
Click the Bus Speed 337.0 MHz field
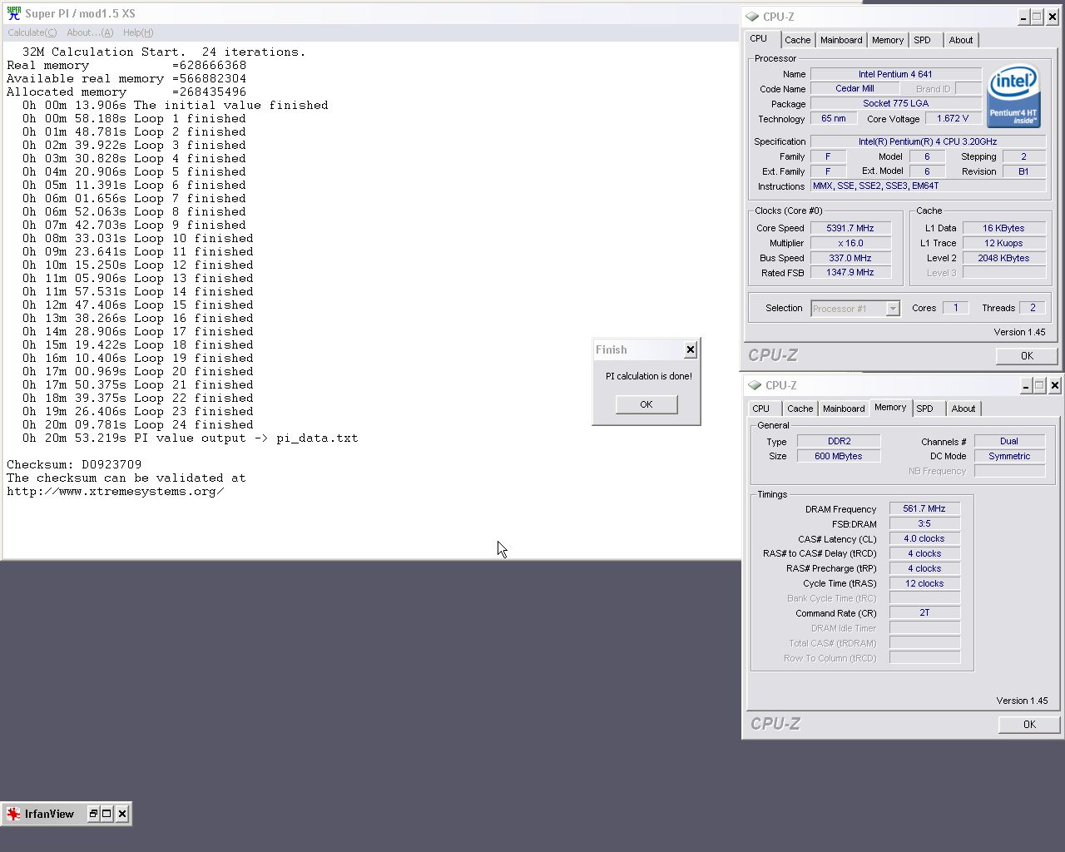[x=850, y=258]
